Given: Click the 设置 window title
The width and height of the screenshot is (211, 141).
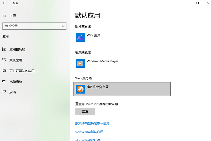Looking at the screenshot, I should tap(15, 3).
